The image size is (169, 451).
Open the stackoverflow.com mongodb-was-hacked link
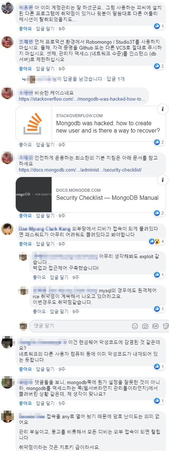(82, 99)
